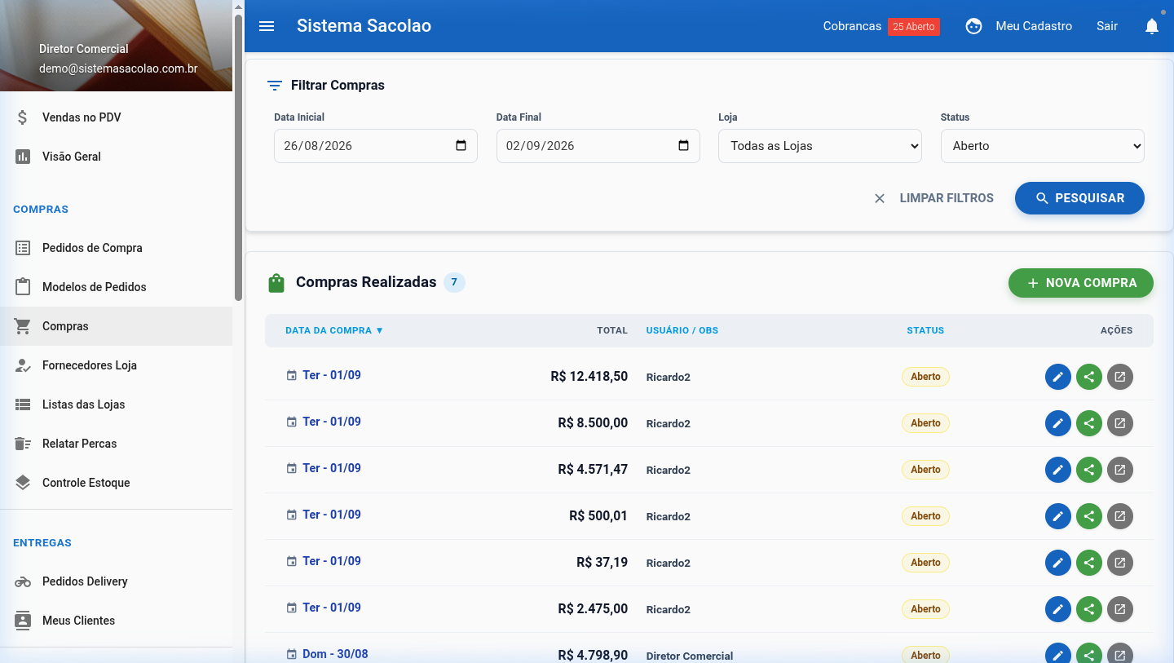Open Modelos de Pedidos page

(116, 287)
